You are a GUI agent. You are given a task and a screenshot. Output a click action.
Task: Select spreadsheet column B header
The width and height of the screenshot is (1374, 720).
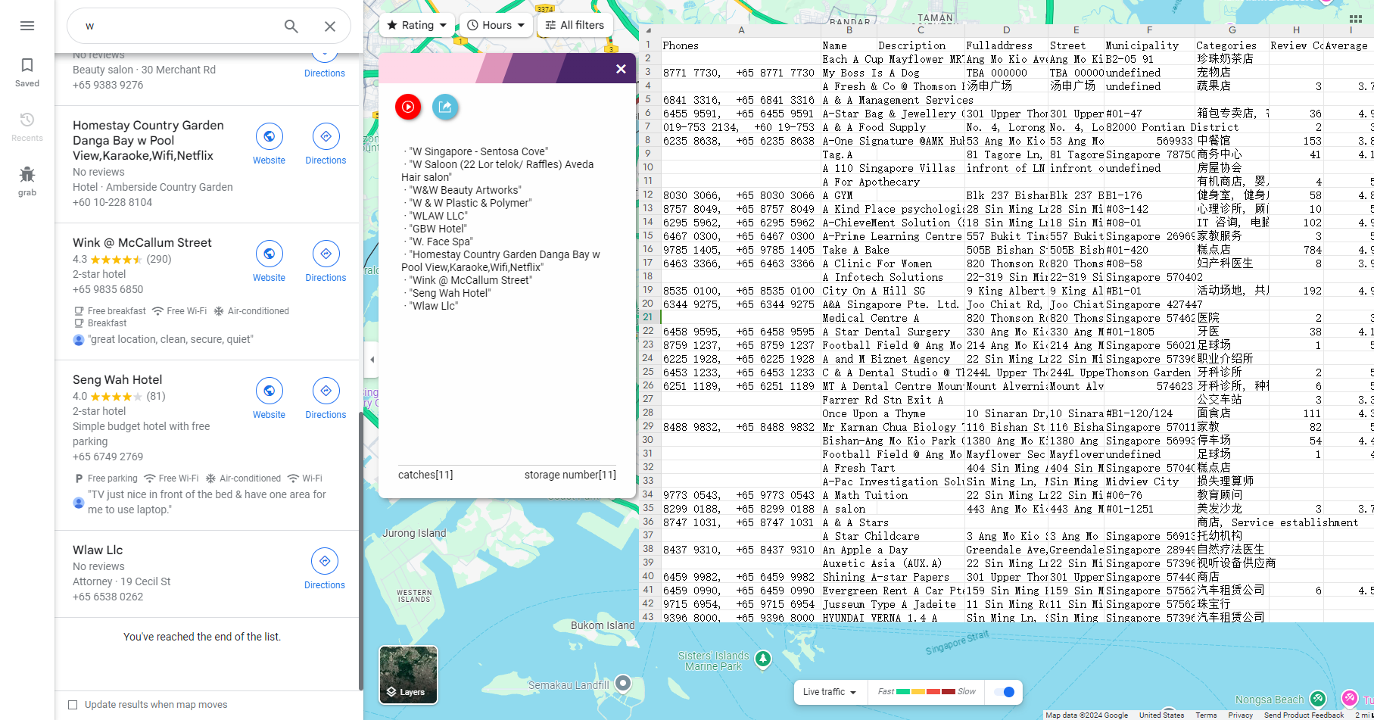(x=849, y=30)
